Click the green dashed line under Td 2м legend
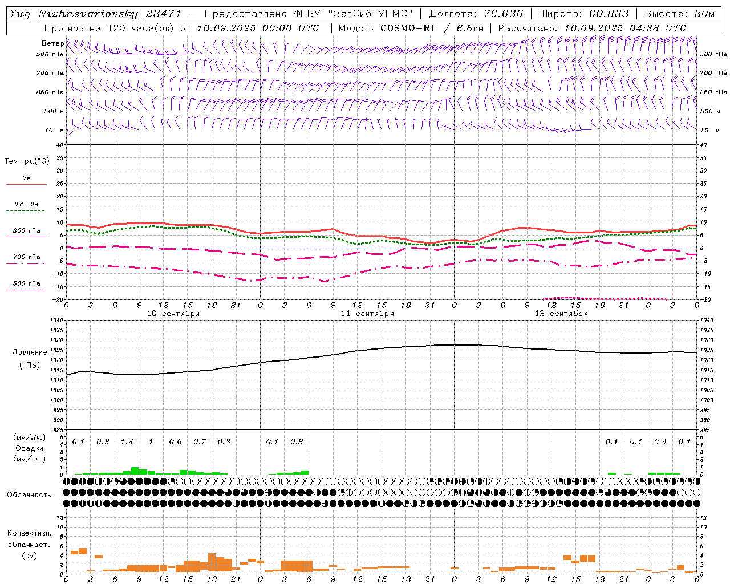 pos(26,211)
